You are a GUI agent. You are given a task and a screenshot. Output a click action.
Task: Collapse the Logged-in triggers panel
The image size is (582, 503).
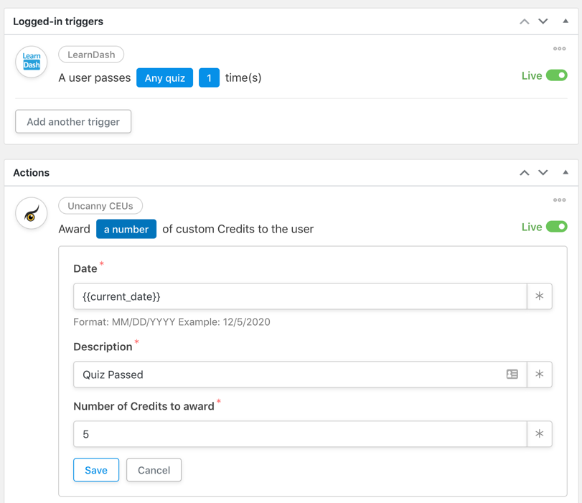pyautogui.click(x=565, y=22)
